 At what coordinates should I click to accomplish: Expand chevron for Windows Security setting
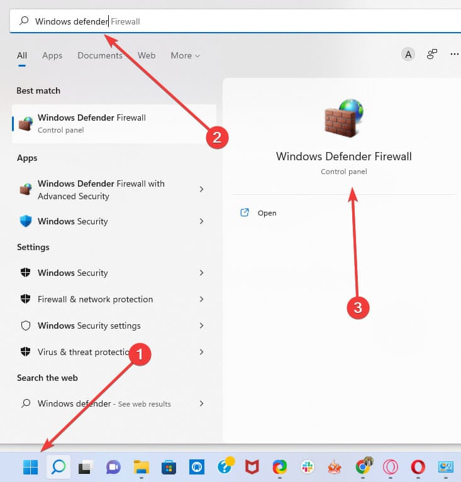pyautogui.click(x=202, y=273)
